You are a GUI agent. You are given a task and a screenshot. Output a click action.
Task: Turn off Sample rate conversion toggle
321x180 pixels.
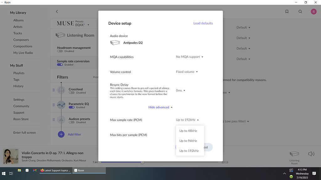tap(60, 64)
